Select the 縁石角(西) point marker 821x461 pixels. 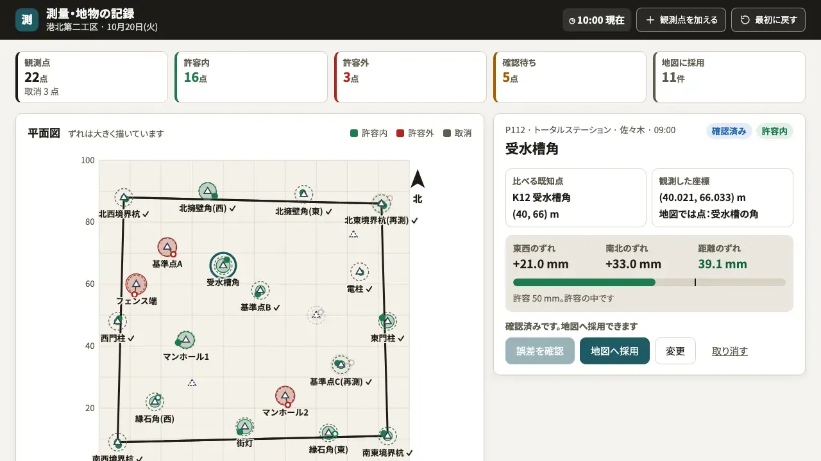pos(155,402)
